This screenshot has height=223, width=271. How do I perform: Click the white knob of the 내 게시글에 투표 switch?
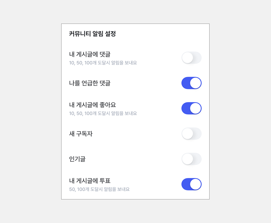coord(195,184)
